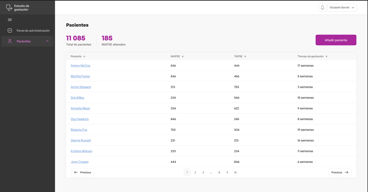Click the pagination ellipsis
The height and width of the screenshot is (192, 368).
point(211,172)
